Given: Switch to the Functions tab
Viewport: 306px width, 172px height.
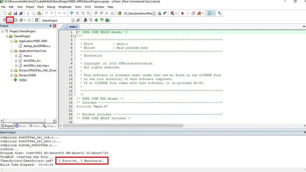Looking at the screenshot, I should pos(35,126).
